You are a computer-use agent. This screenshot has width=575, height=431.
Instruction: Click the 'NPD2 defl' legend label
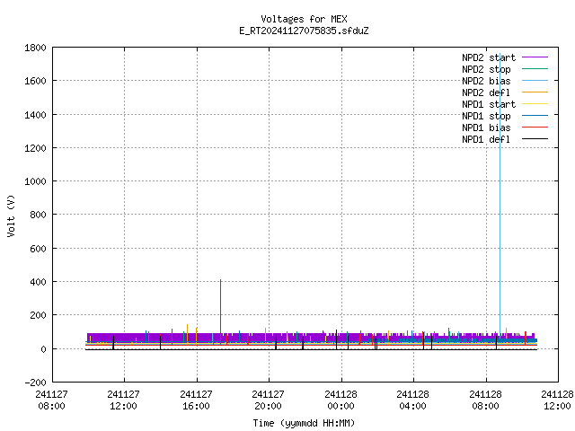pos(486,92)
